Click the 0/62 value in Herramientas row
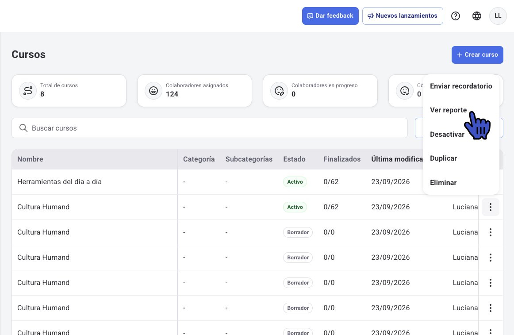The image size is (514, 335). (331, 182)
